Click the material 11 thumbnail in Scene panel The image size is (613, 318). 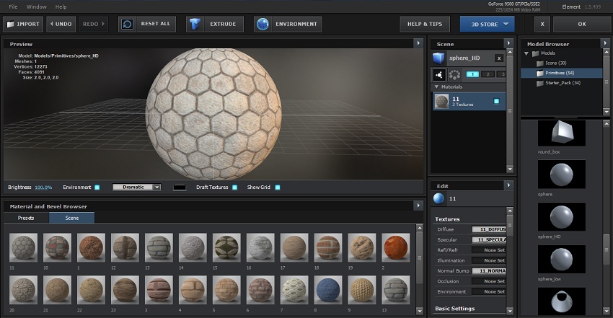pyautogui.click(x=442, y=102)
